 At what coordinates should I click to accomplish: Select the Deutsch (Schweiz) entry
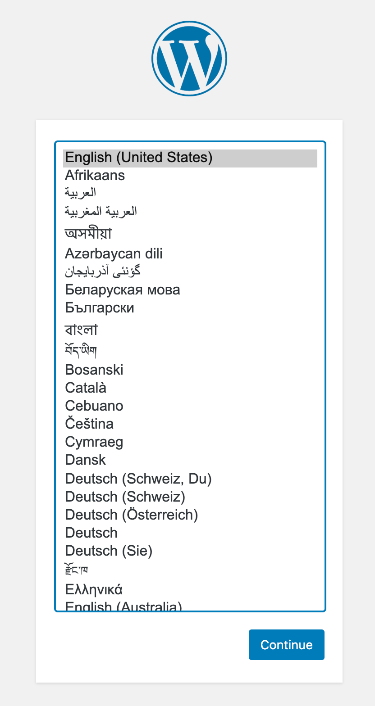point(125,497)
